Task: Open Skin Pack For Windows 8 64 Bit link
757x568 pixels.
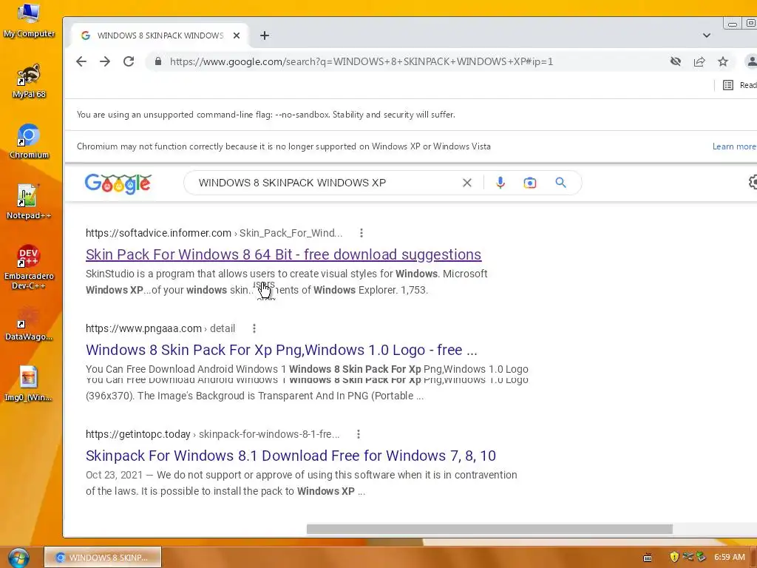Action: [283, 254]
